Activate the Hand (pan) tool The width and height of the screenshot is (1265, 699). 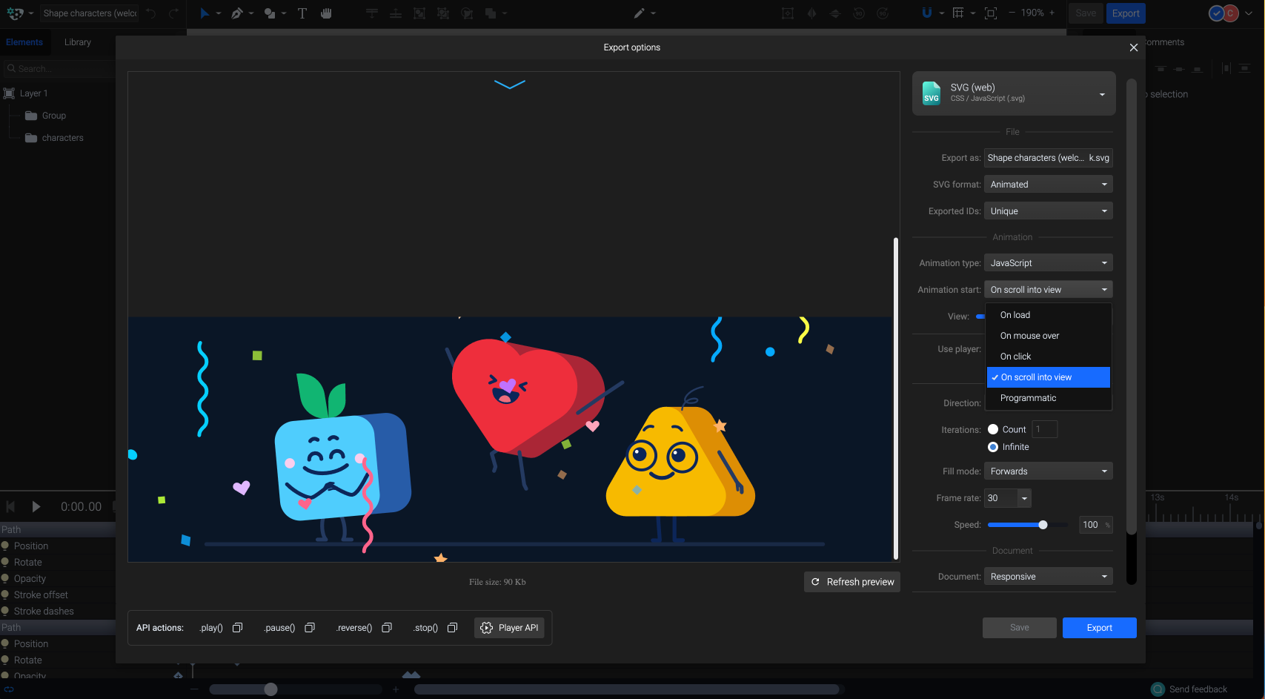point(326,13)
